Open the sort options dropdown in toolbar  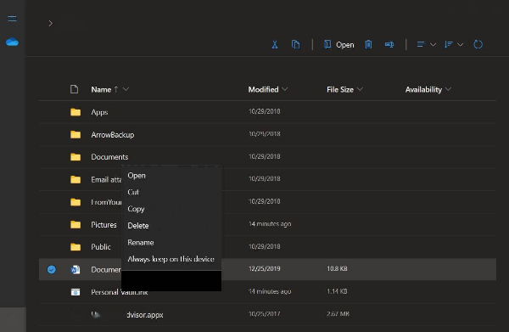click(x=454, y=44)
